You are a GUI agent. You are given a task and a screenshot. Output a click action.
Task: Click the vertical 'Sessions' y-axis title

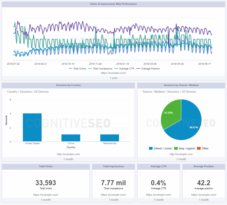click(6, 120)
